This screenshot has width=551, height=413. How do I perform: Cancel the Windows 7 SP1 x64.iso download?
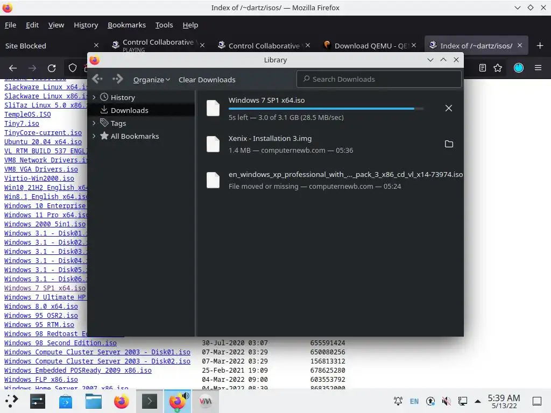click(448, 108)
